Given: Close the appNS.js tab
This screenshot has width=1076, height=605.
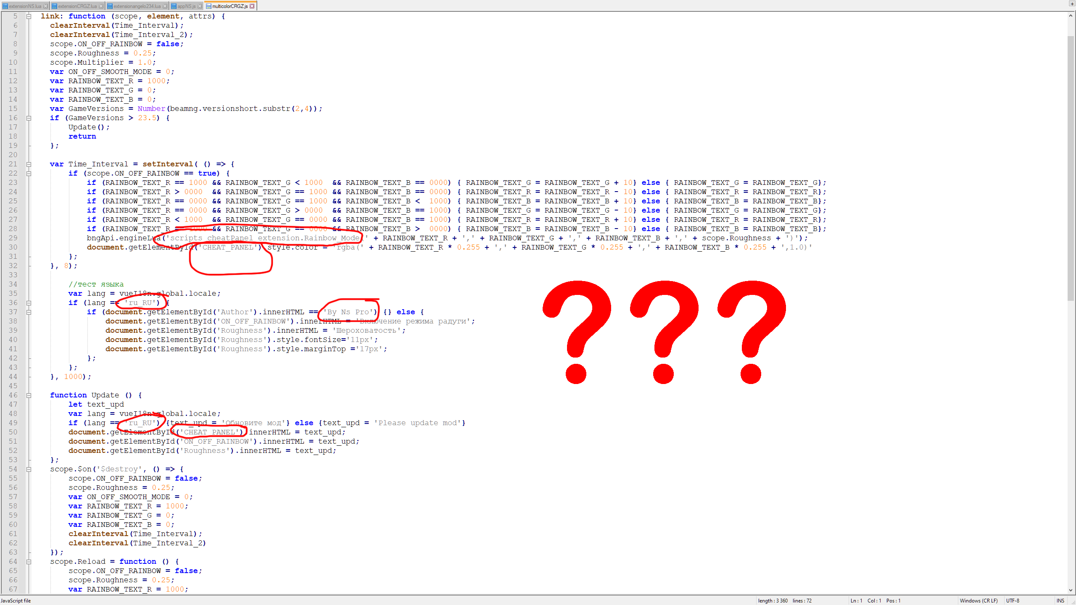Looking at the screenshot, I should click(200, 6).
